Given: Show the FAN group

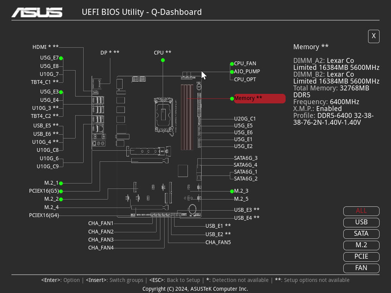Looking at the screenshot, I should (x=361, y=268).
